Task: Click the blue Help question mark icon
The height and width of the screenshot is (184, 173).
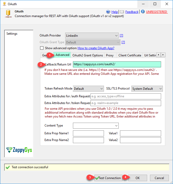Action: click(108, 12)
